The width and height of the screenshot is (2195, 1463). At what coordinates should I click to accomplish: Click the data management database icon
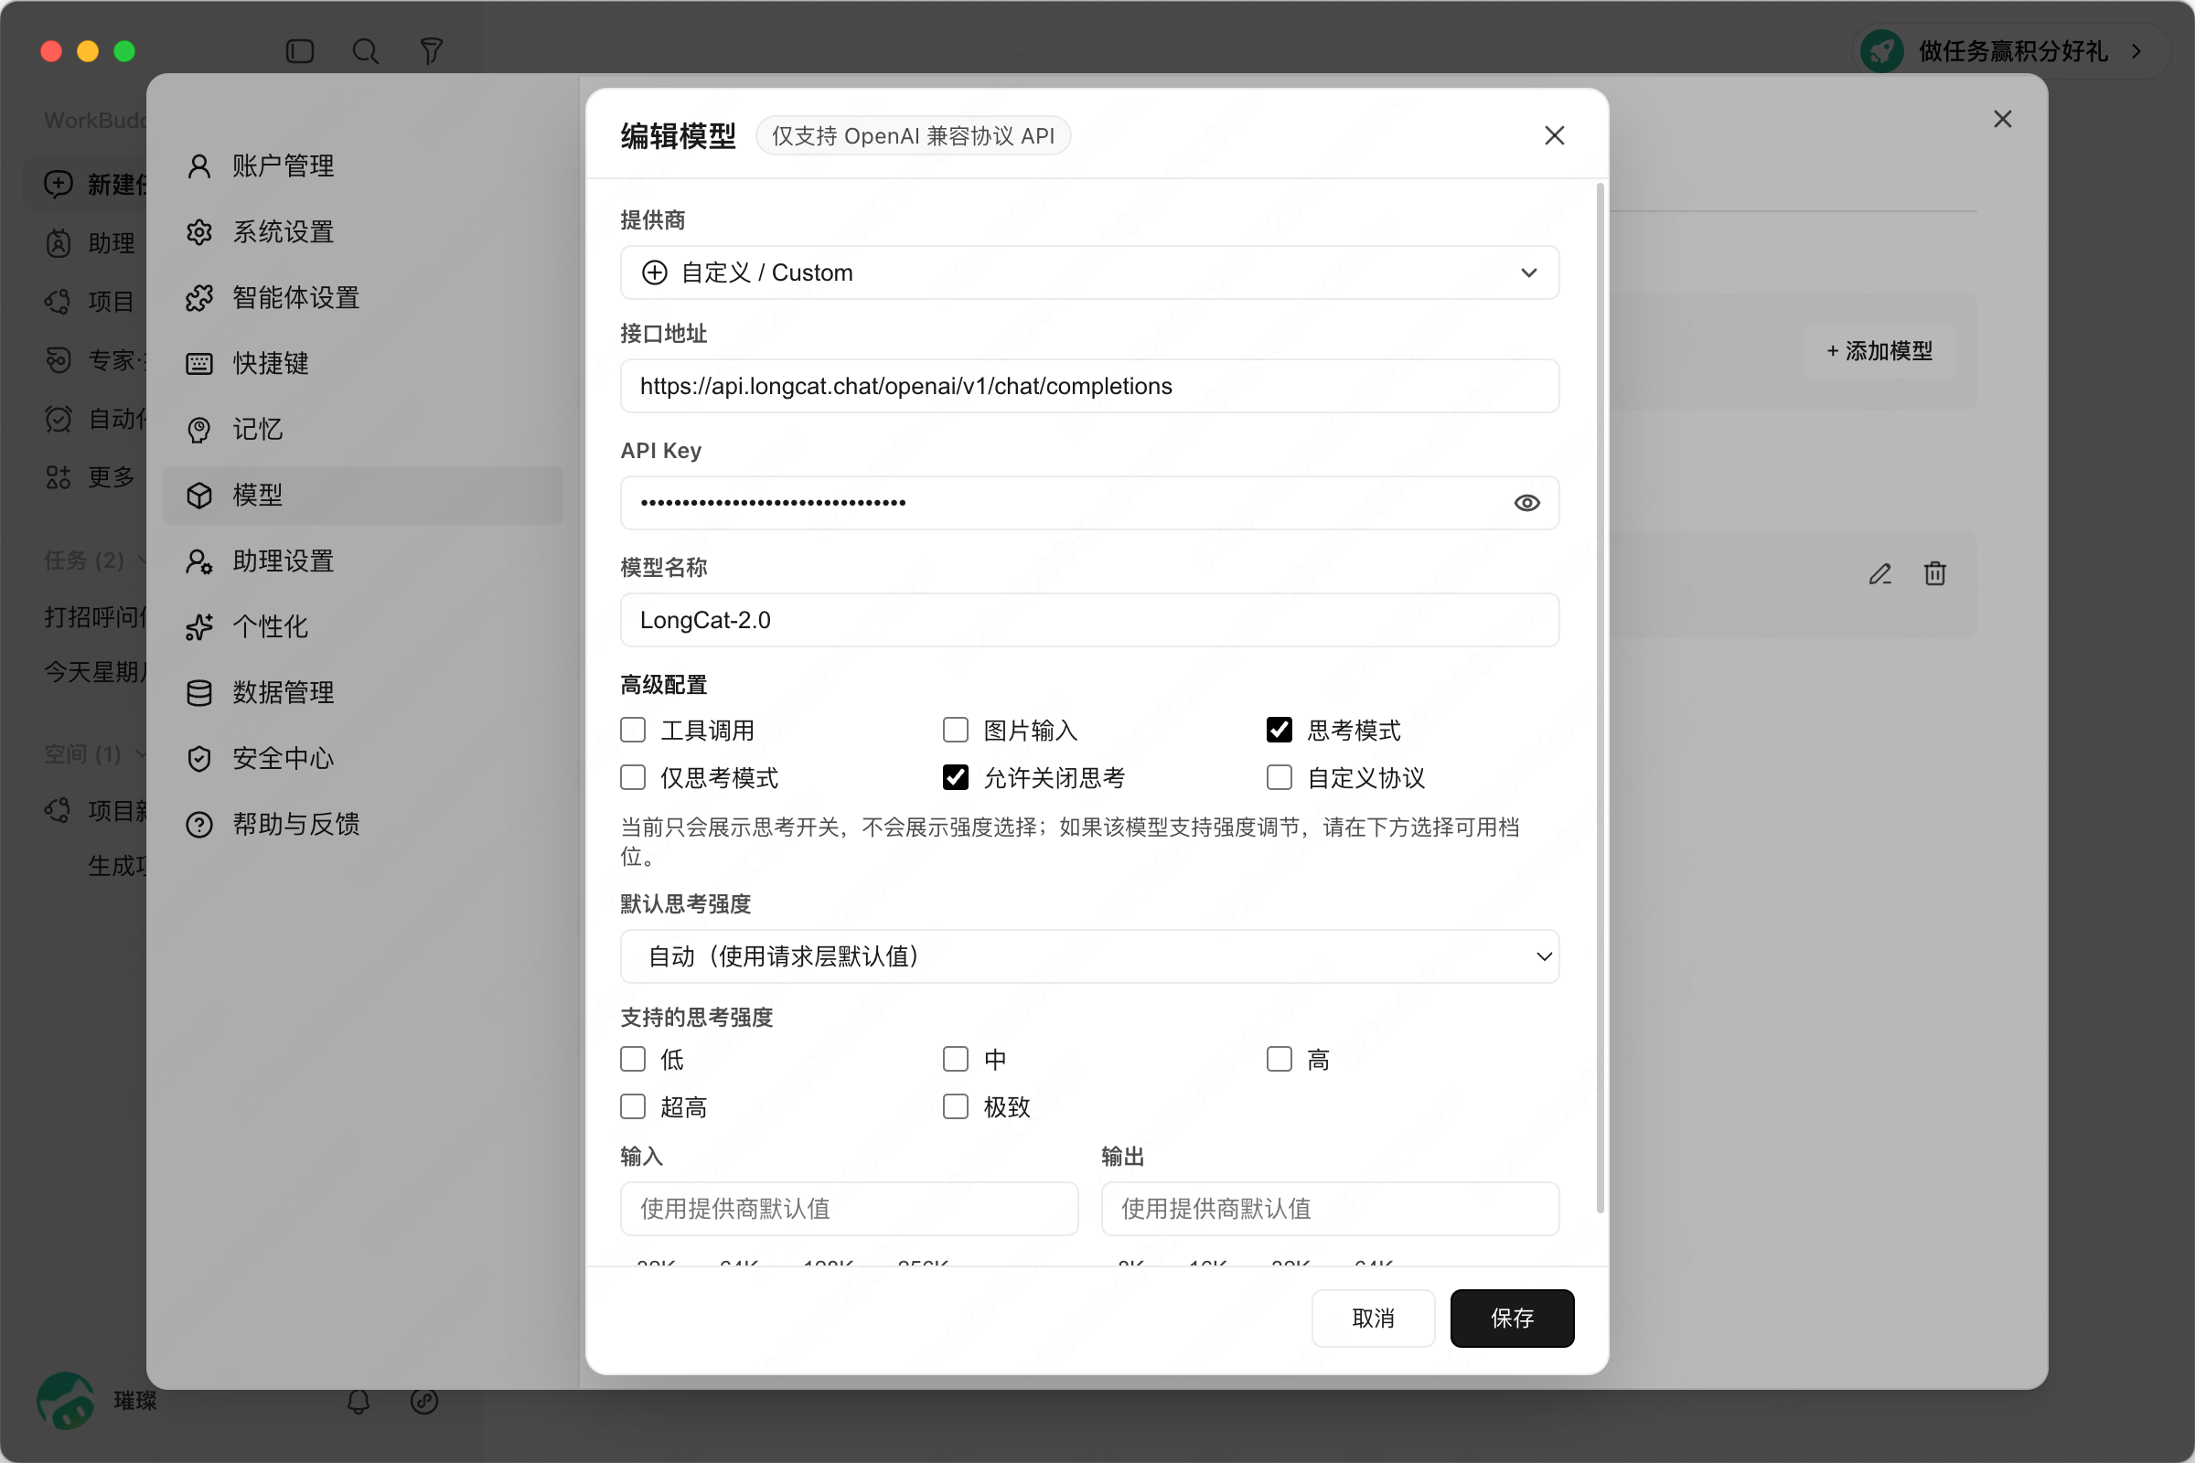pos(198,692)
